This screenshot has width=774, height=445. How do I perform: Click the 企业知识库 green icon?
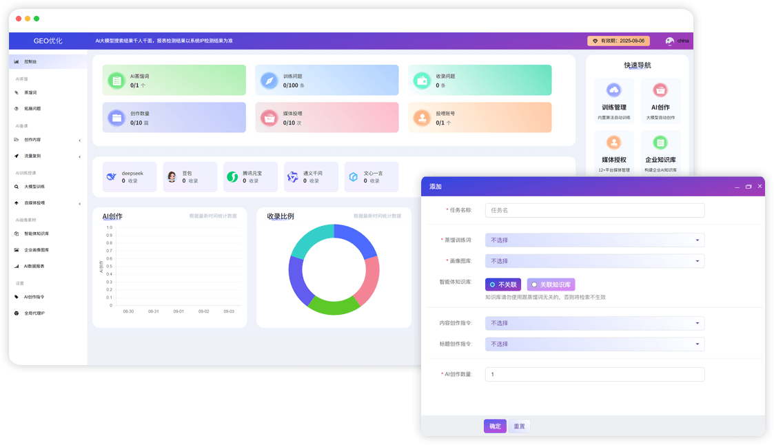click(x=660, y=143)
